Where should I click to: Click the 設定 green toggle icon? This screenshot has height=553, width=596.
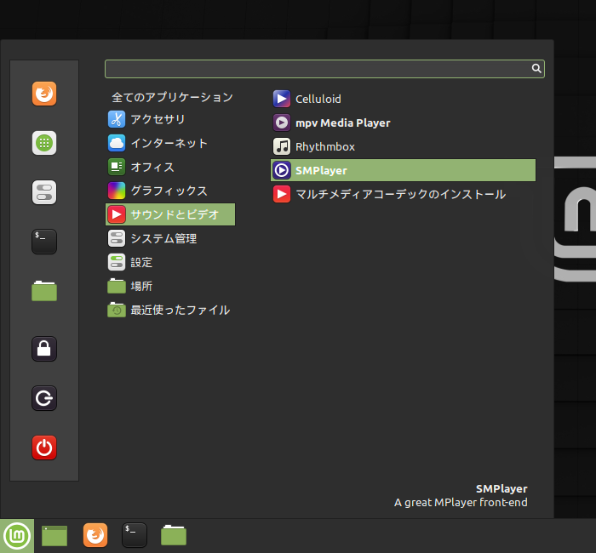(117, 262)
